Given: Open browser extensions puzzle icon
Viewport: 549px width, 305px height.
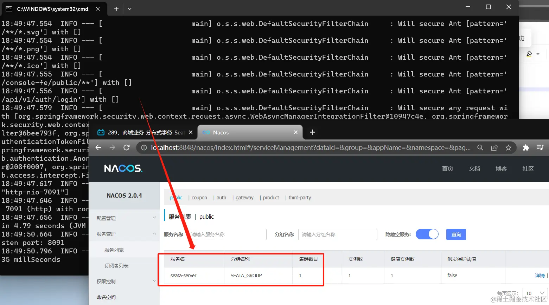Looking at the screenshot, I should pos(526,148).
